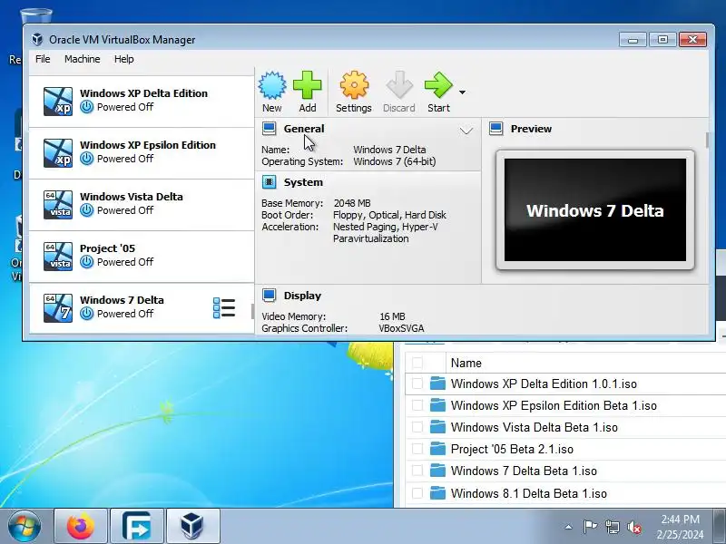This screenshot has height=544, width=726.
Task: Click the System section chip icon
Action: coord(269,182)
